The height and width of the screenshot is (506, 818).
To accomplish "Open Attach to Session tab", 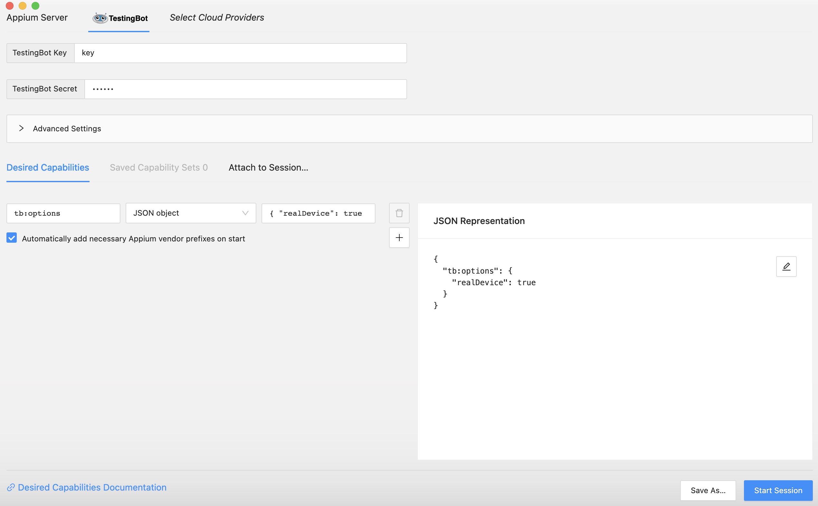I will coord(269,167).
